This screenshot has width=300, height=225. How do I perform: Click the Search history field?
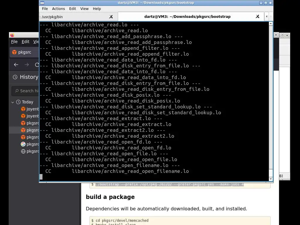tap(25, 91)
